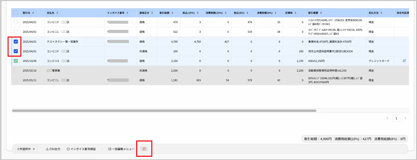Sort by 消費税額(10%) column sort arrows
The height and width of the screenshot is (160, 417).
[x=225, y=13]
